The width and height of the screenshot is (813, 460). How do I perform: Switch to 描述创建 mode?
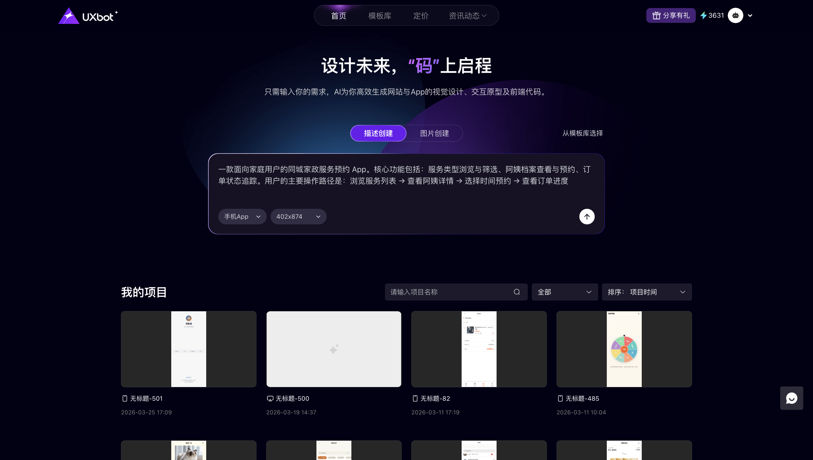pos(378,133)
